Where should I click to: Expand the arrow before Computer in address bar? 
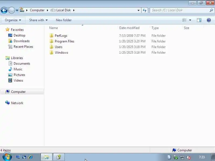point(27,10)
